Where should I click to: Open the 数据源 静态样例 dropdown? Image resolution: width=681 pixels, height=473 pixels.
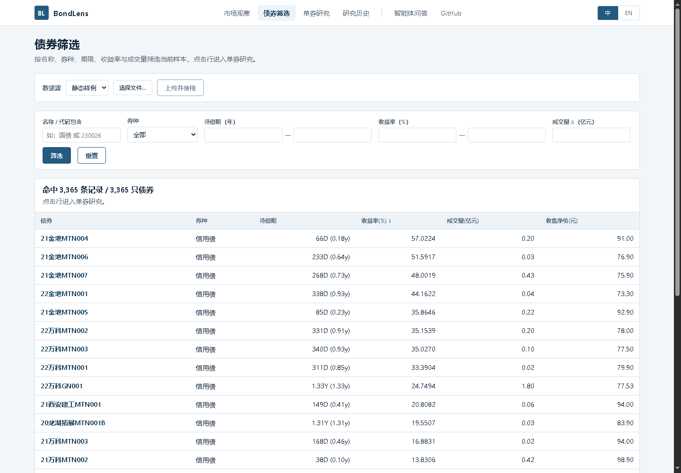(87, 88)
